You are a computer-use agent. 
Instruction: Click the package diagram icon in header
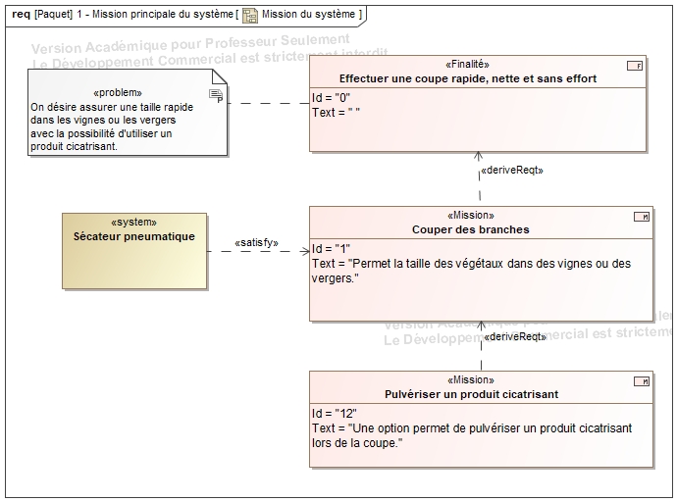tap(250, 15)
